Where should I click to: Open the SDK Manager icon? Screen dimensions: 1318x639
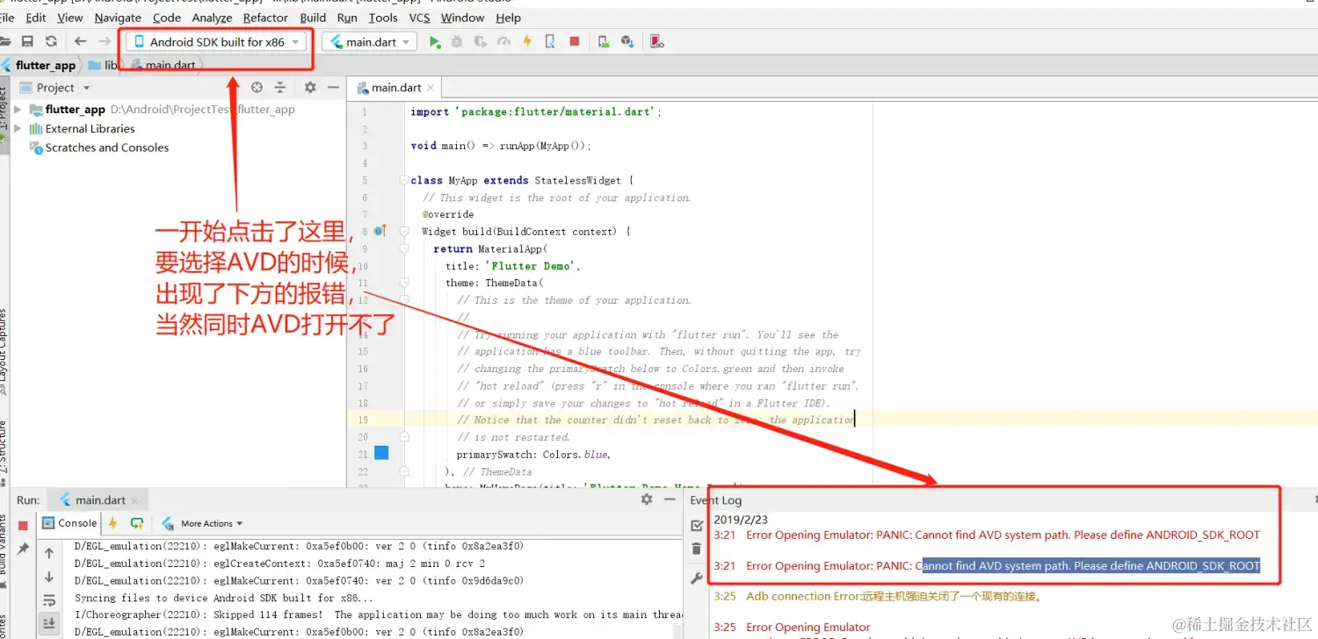(627, 41)
